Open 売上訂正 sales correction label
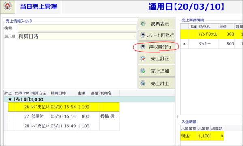This screenshot has height=146, width=243. (x=160, y=59)
